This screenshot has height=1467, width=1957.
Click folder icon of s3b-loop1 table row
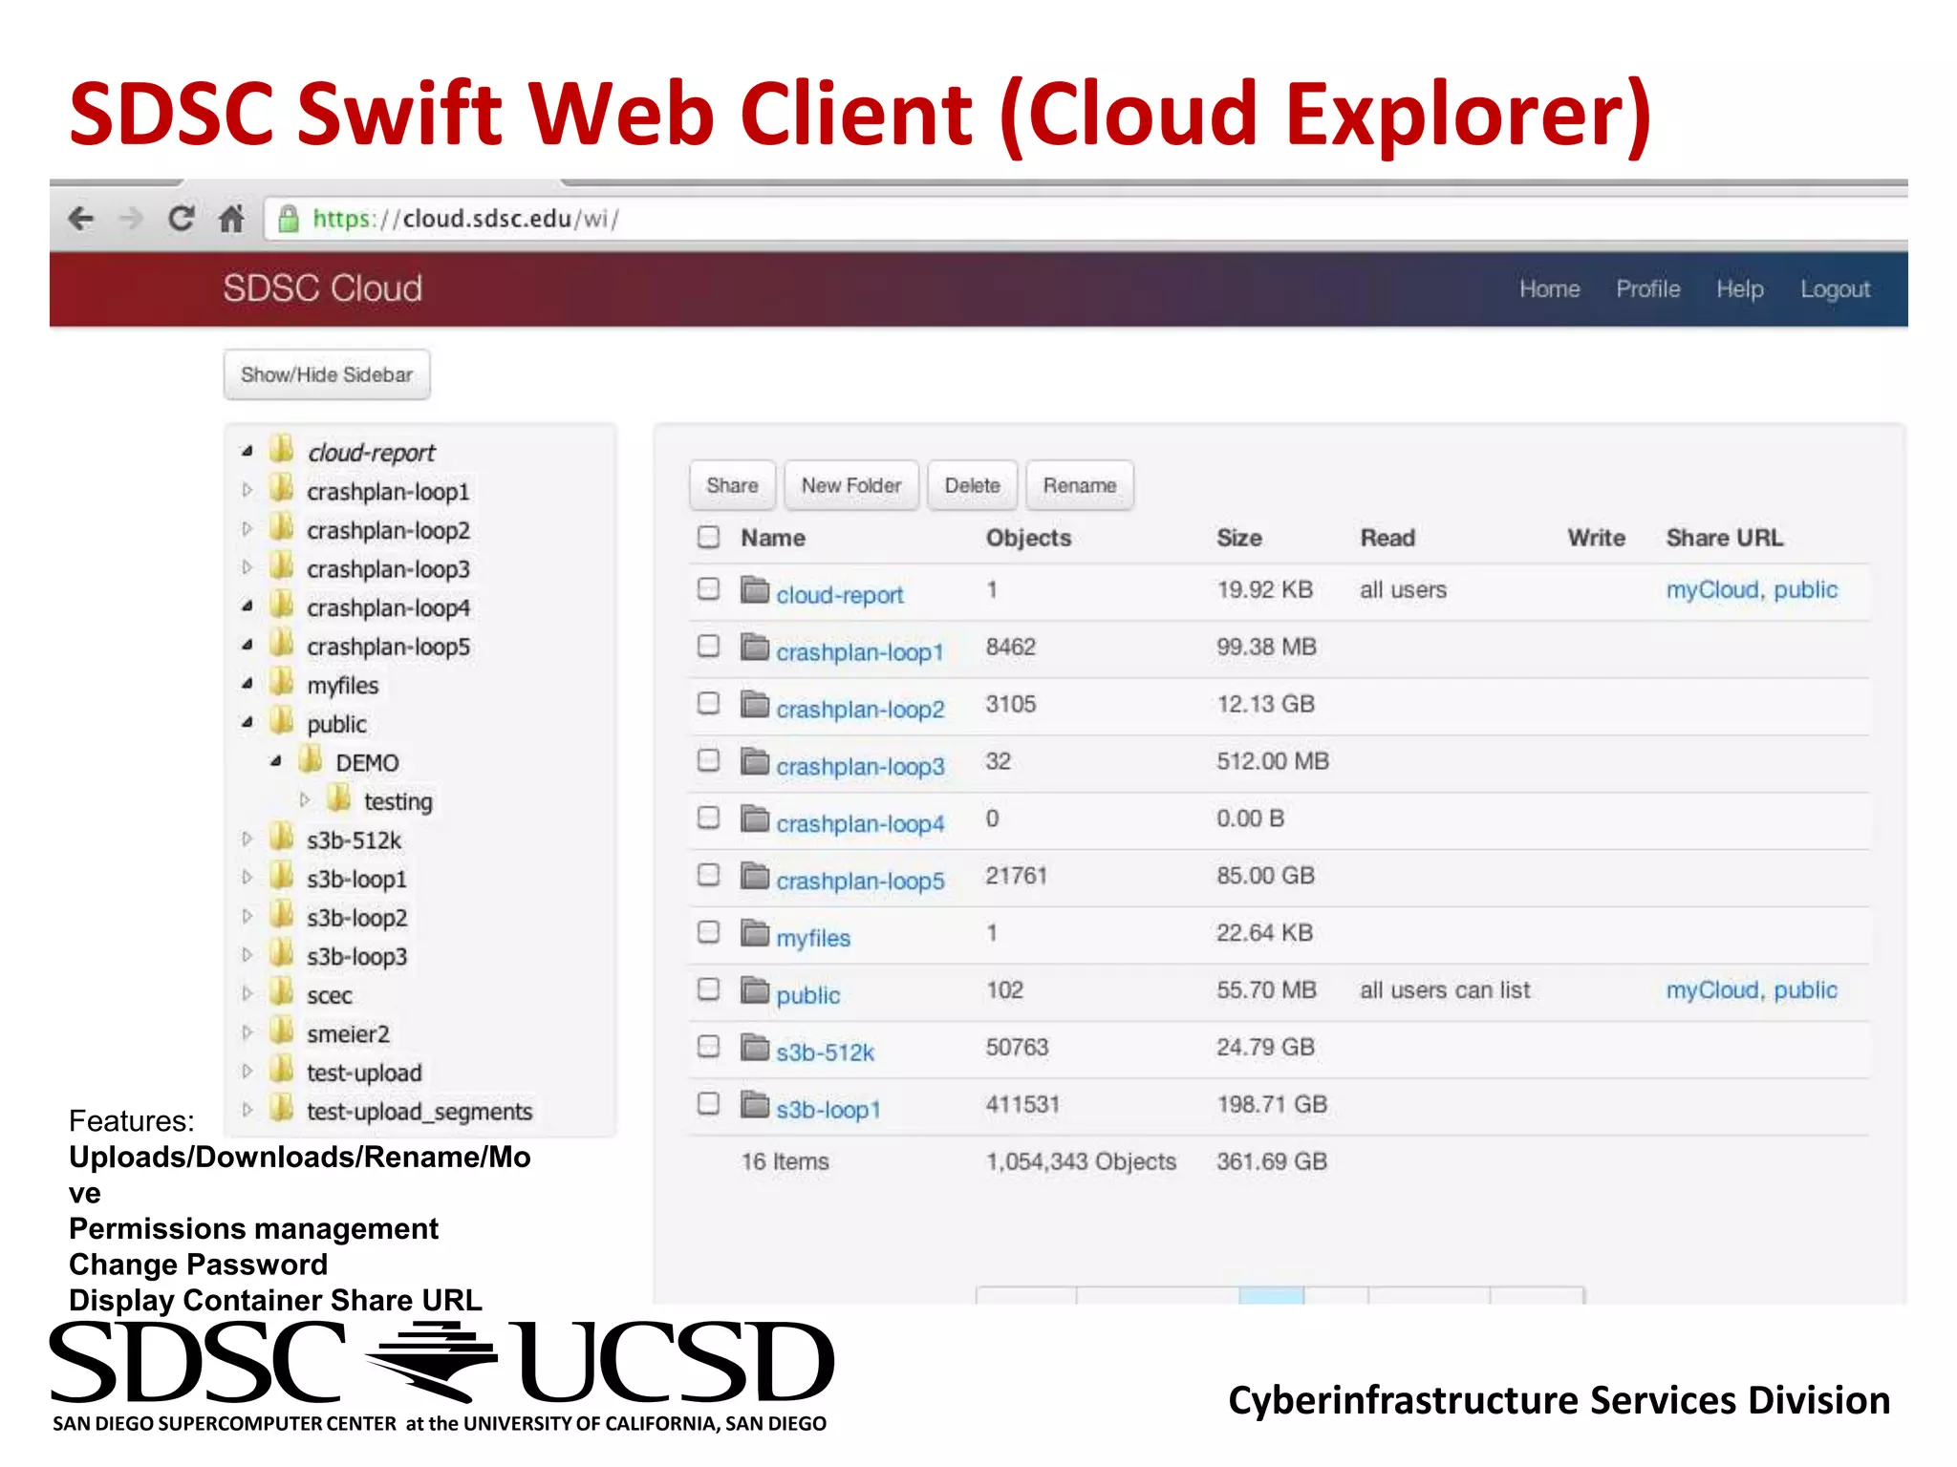(x=755, y=1105)
